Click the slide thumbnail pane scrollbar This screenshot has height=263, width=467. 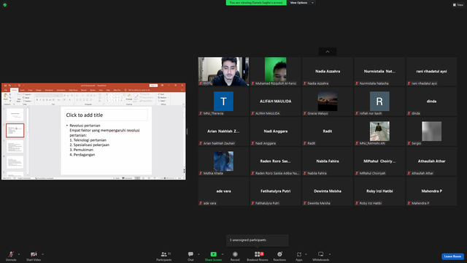coord(28,141)
